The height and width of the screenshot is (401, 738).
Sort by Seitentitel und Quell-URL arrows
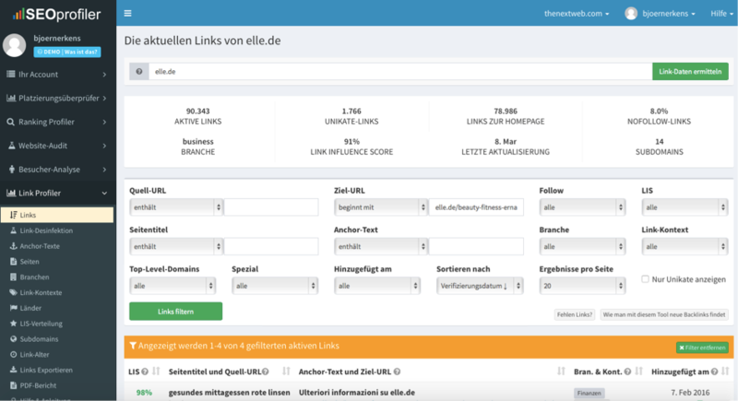coord(286,372)
